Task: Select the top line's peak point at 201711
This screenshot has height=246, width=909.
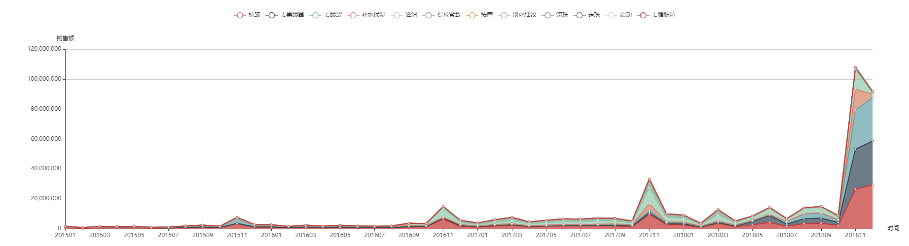Action: click(649, 179)
